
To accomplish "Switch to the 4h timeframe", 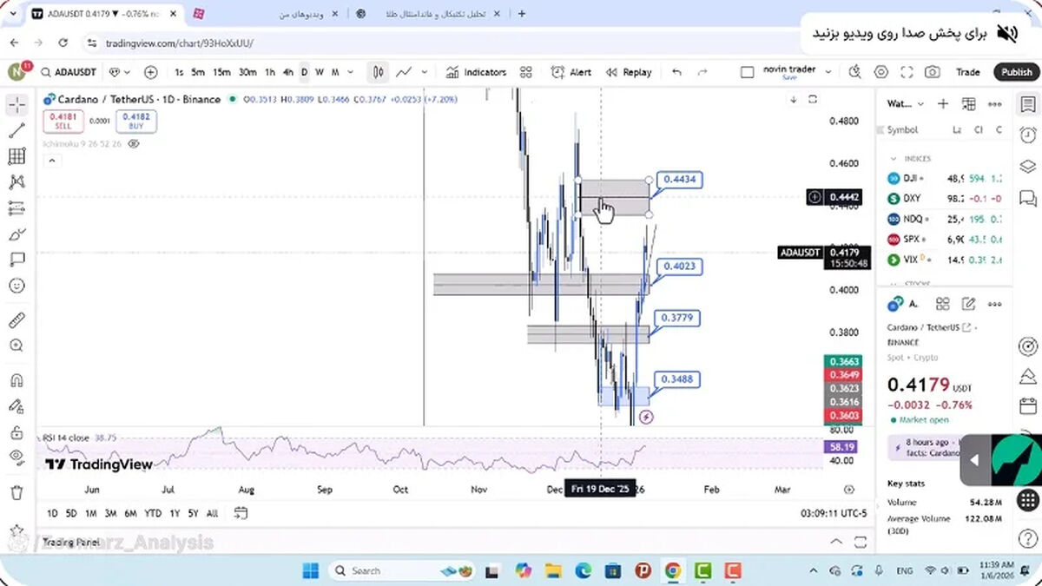I will pyautogui.click(x=288, y=72).
